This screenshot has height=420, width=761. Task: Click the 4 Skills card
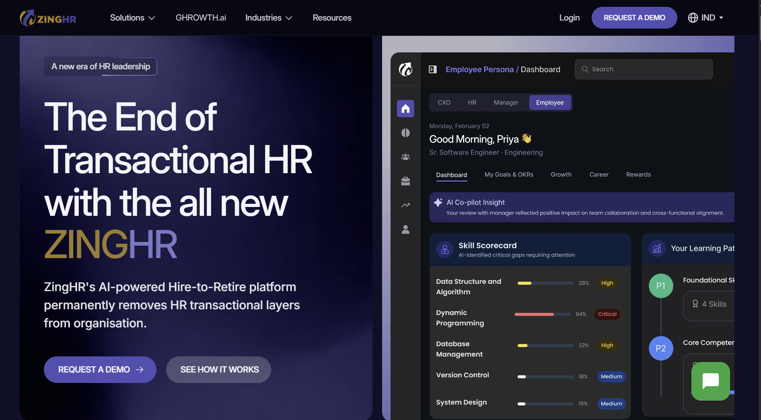tap(709, 306)
